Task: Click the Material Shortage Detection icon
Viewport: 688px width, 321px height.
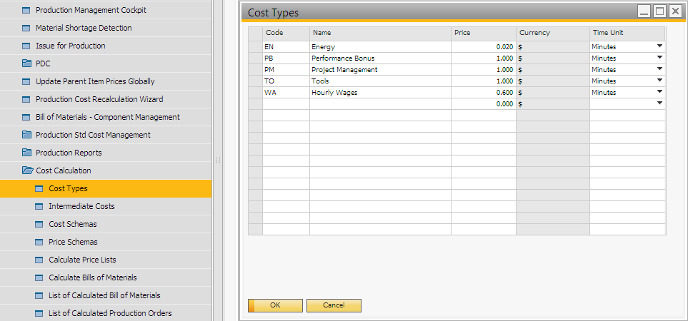Action: coord(27,28)
